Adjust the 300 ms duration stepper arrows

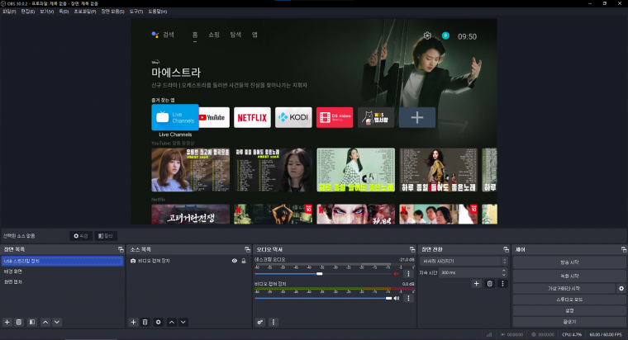(504, 273)
